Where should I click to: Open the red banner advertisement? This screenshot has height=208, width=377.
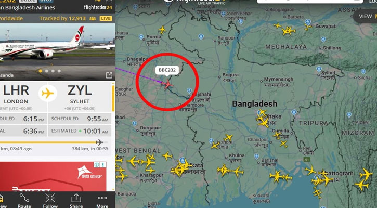(53, 176)
